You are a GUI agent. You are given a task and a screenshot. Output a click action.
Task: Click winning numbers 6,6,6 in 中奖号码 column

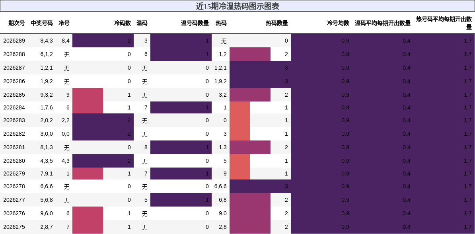click(x=47, y=186)
